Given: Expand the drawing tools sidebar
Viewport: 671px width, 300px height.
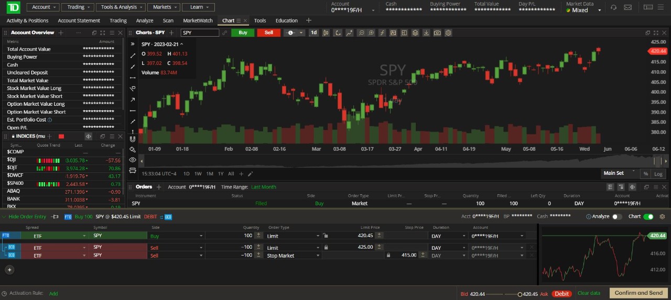Looking at the screenshot, I should [133, 44].
